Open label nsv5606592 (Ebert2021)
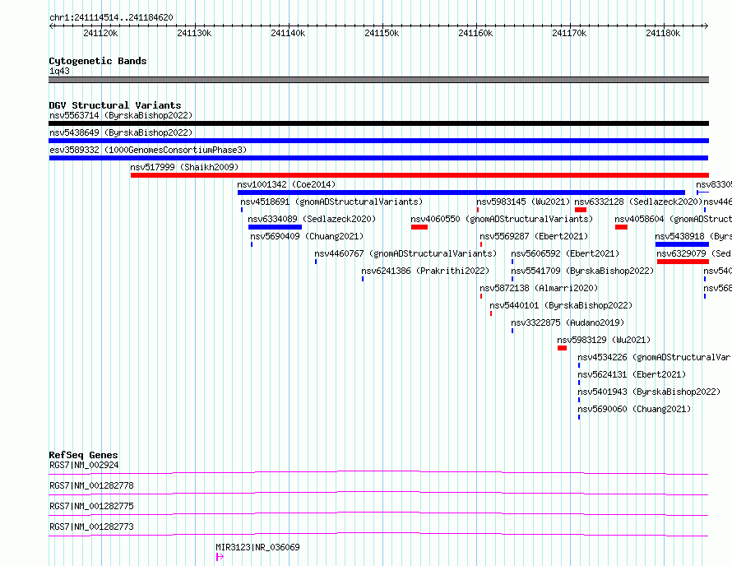 tap(565, 253)
